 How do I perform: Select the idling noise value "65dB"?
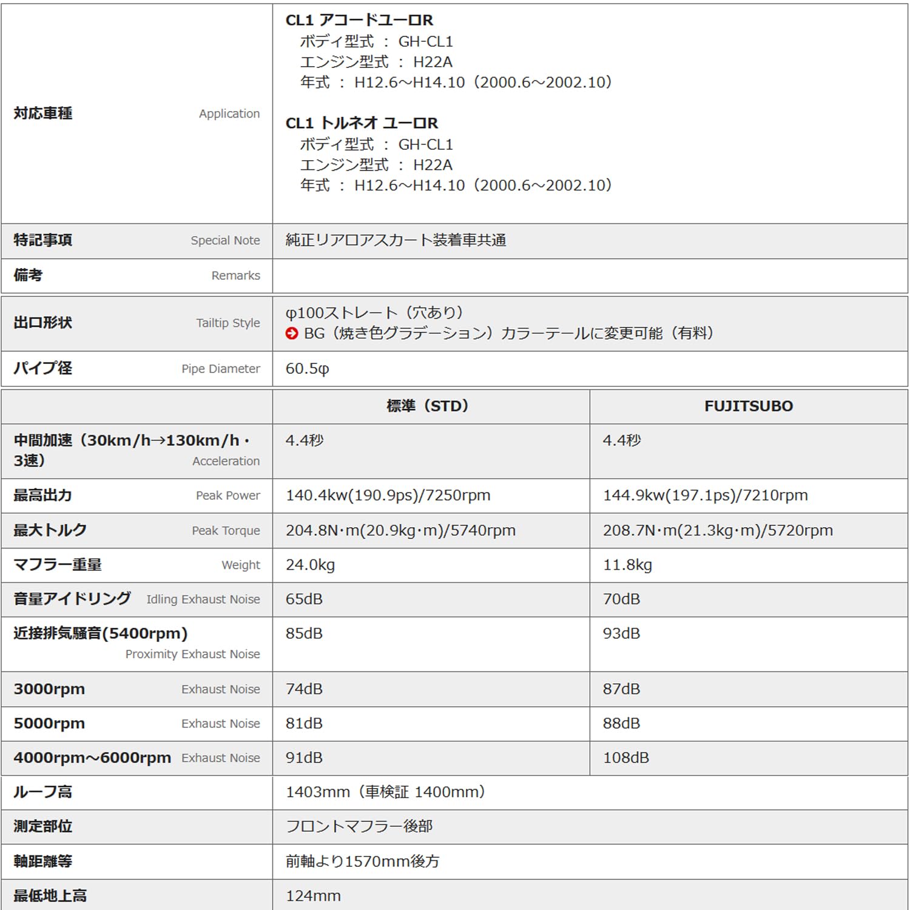click(x=305, y=599)
